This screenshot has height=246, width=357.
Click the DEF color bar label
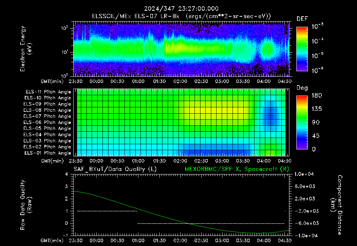[302, 19]
